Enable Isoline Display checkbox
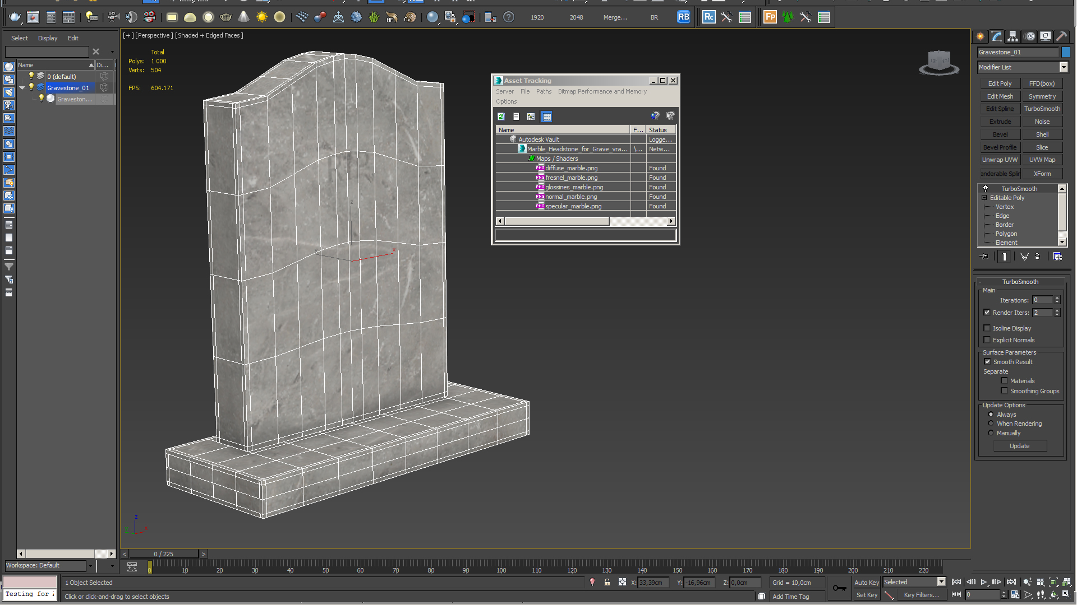1077x605 pixels. 987,327
